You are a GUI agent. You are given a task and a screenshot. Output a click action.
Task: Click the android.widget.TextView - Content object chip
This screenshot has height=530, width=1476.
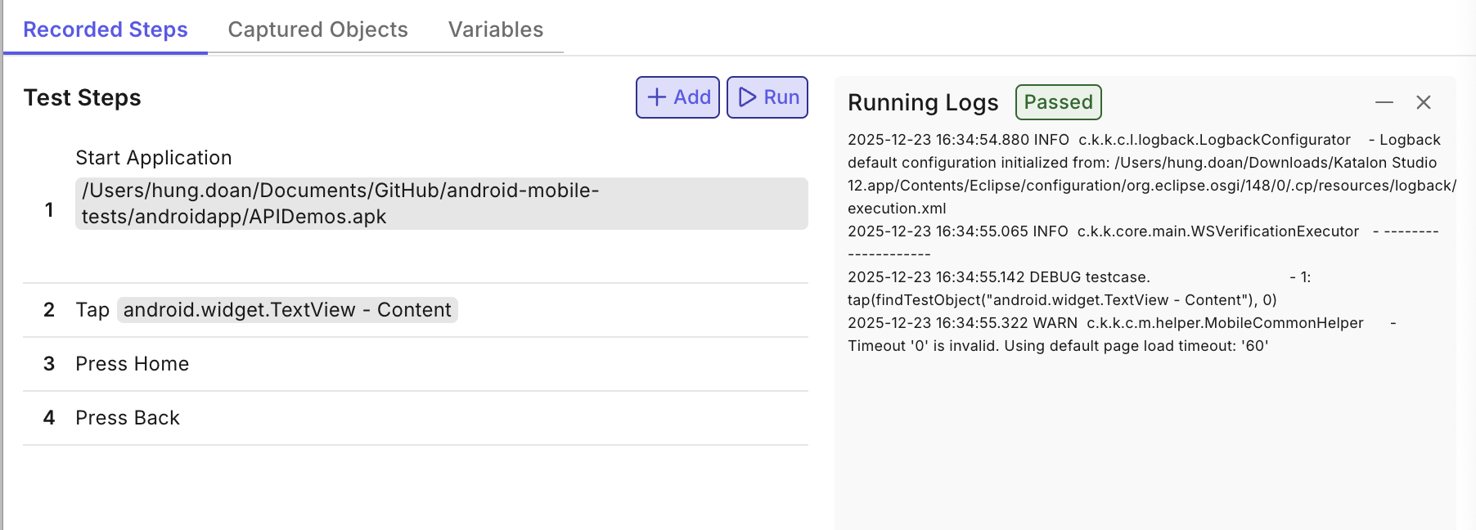(x=287, y=310)
